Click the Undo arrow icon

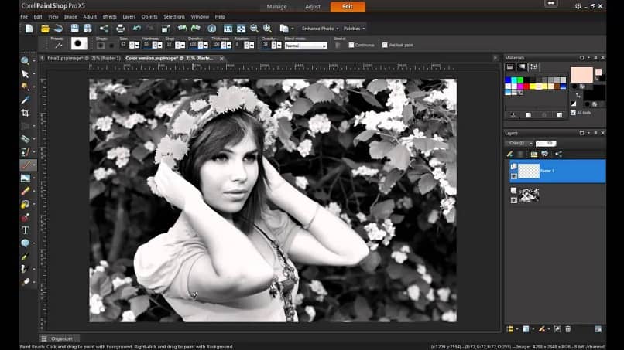[x=136, y=29]
